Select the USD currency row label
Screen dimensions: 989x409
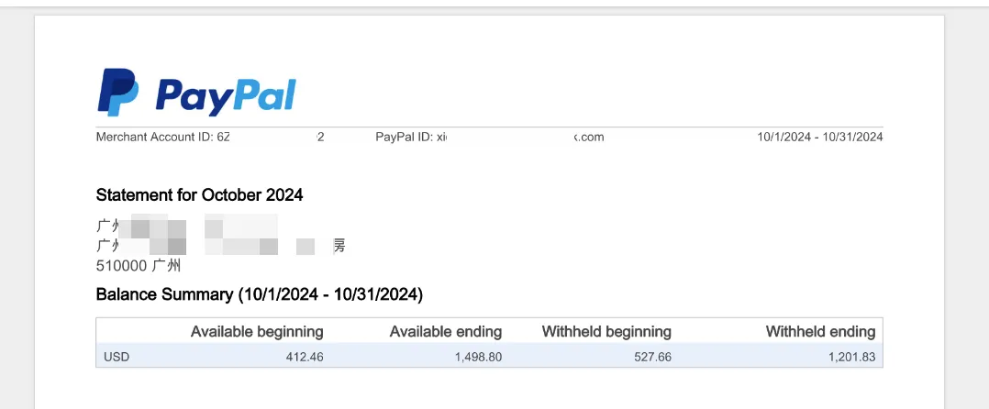(117, 358)
